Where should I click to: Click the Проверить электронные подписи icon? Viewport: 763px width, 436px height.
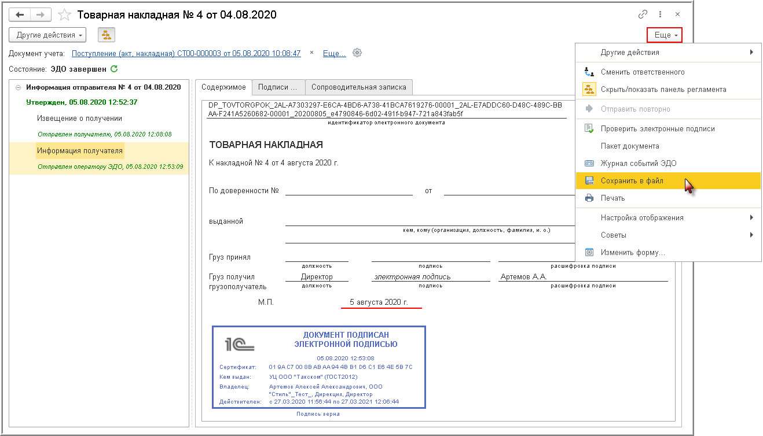tap(589, 129)
